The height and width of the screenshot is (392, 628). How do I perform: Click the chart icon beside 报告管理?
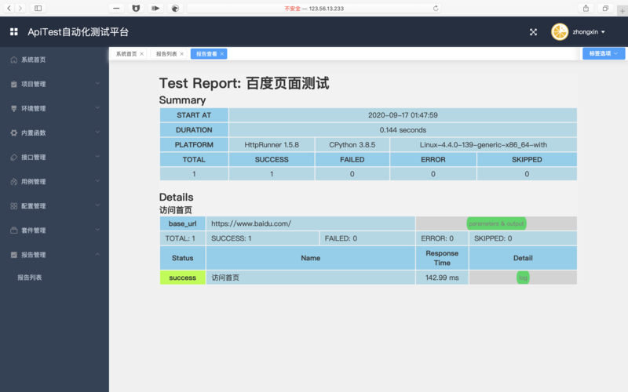[13, 255]
